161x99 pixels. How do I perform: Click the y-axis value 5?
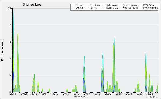point(10,75)
